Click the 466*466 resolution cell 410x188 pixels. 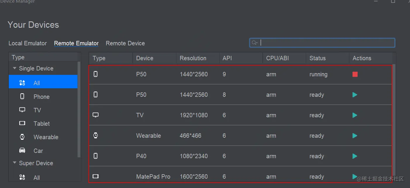click(191, 136)
